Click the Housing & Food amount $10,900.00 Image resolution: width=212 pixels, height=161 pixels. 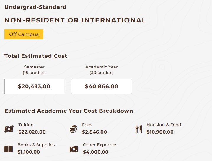tap(160, 132)
